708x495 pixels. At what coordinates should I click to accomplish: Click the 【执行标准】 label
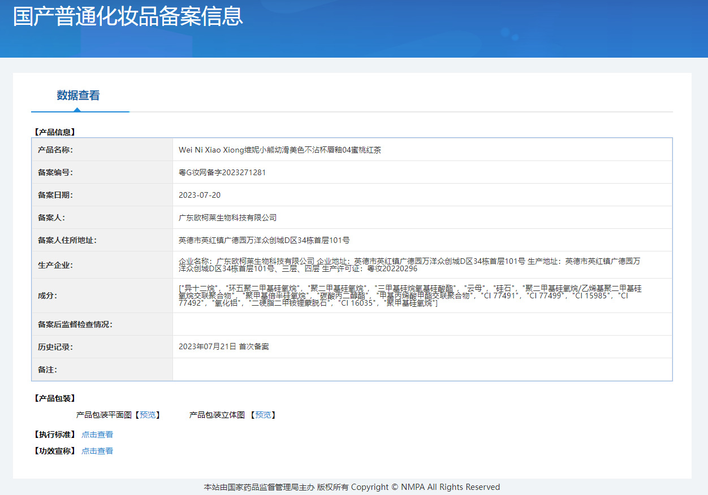click(54, 435)
